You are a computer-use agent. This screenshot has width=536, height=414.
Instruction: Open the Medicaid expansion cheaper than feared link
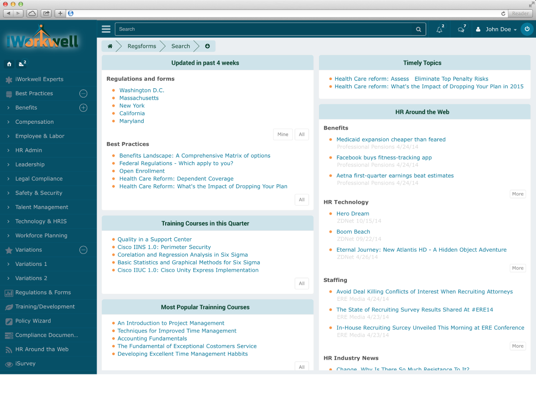[391, 139]
